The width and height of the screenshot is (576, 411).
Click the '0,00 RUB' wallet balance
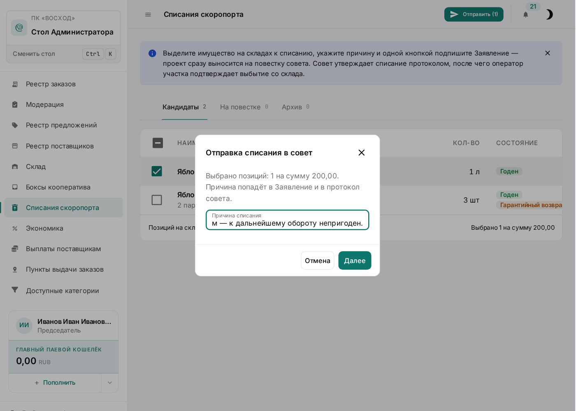coord(33,361)
